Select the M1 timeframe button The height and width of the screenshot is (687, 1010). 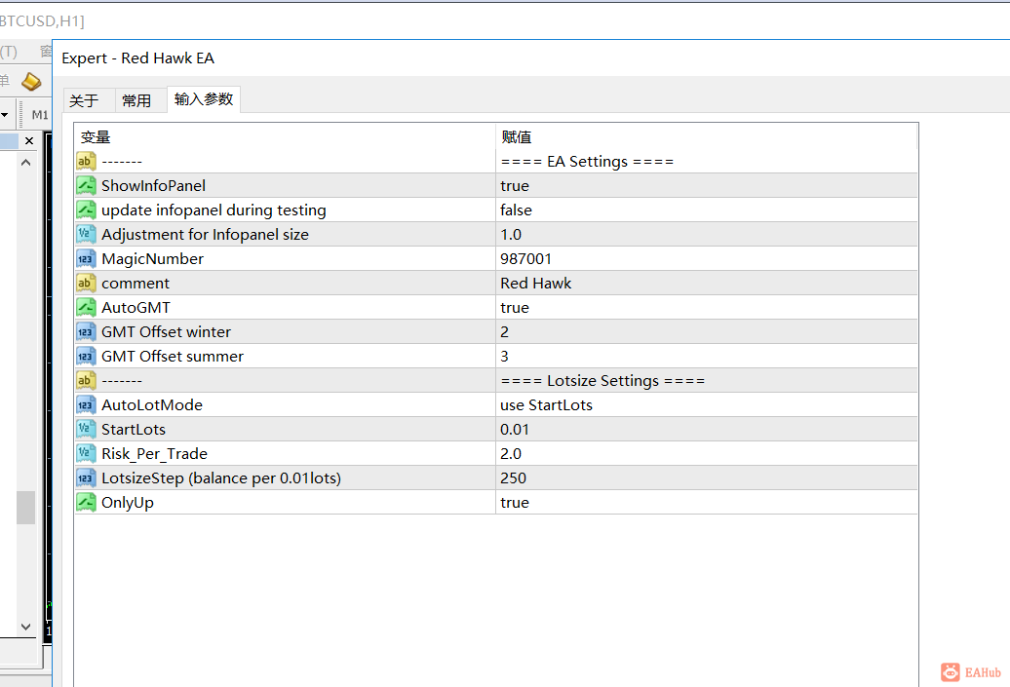40,115
